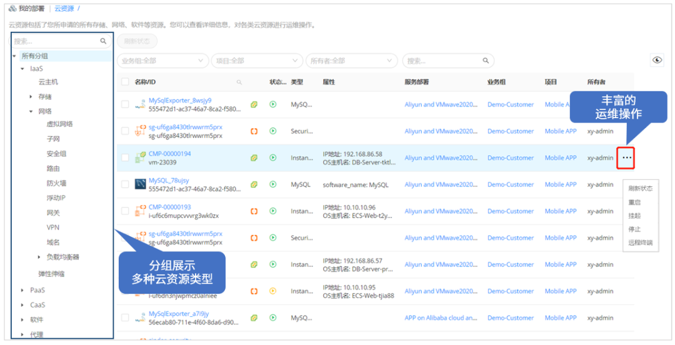The image size is (675, 345).
Task: Click the orange bracket icon in first sg-uf6ga8430tlrwwrm5prx row
Action: pos(254,131)
